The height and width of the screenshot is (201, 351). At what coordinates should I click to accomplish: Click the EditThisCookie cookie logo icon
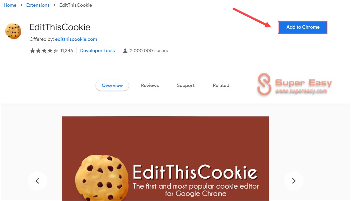(13, 31)
